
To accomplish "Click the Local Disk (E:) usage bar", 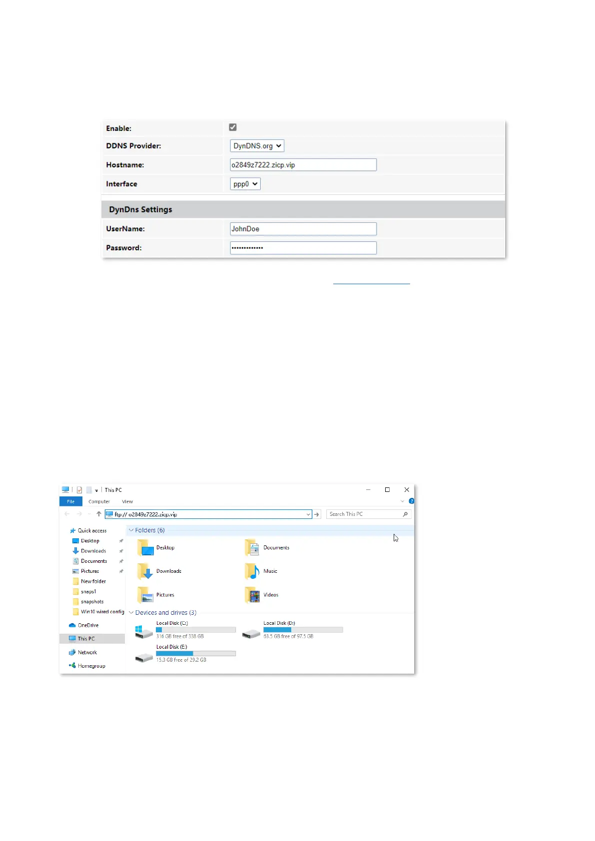I will tap(196, 653).
